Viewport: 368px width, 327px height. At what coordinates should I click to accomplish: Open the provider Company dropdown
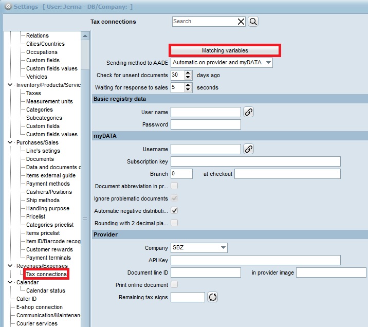click(x=199, y=248)
